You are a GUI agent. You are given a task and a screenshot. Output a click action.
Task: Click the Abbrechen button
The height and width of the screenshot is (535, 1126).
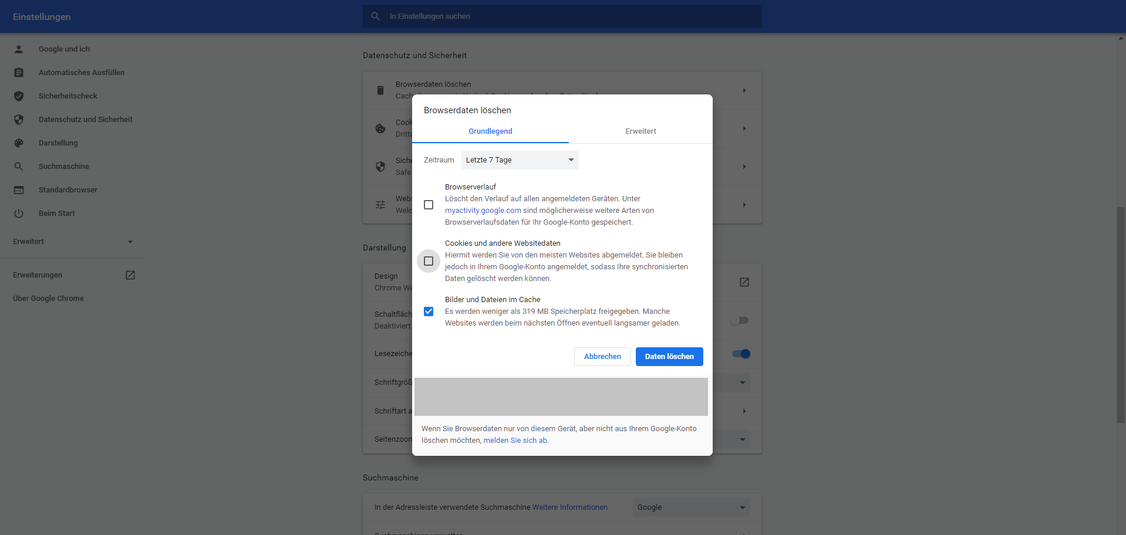pos(602,357)
